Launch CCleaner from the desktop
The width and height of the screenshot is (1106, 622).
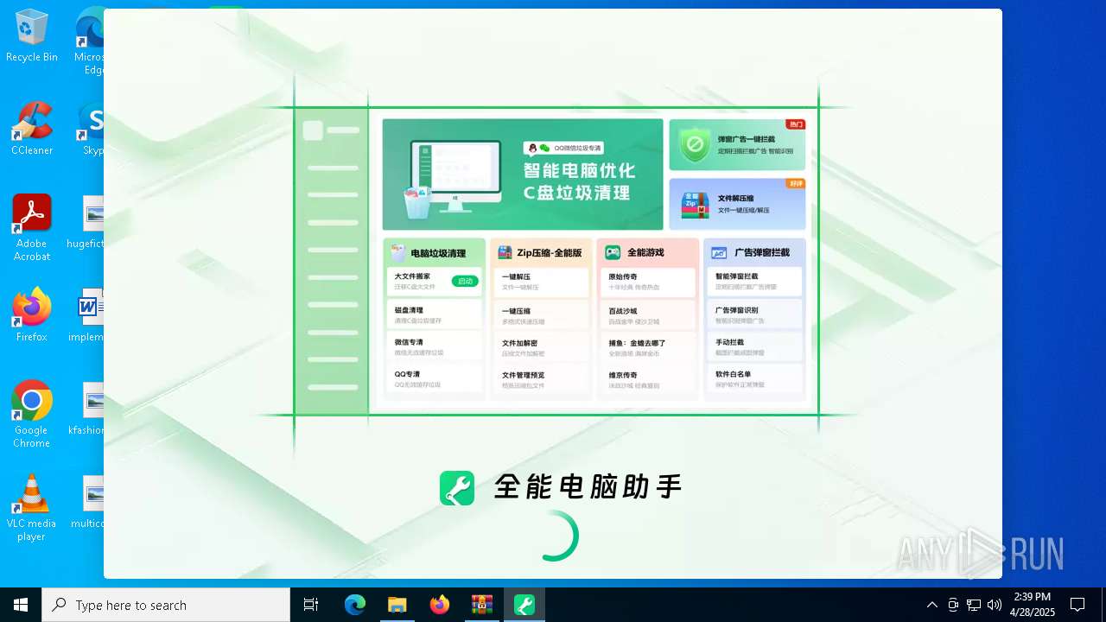[x=32, y=129]
